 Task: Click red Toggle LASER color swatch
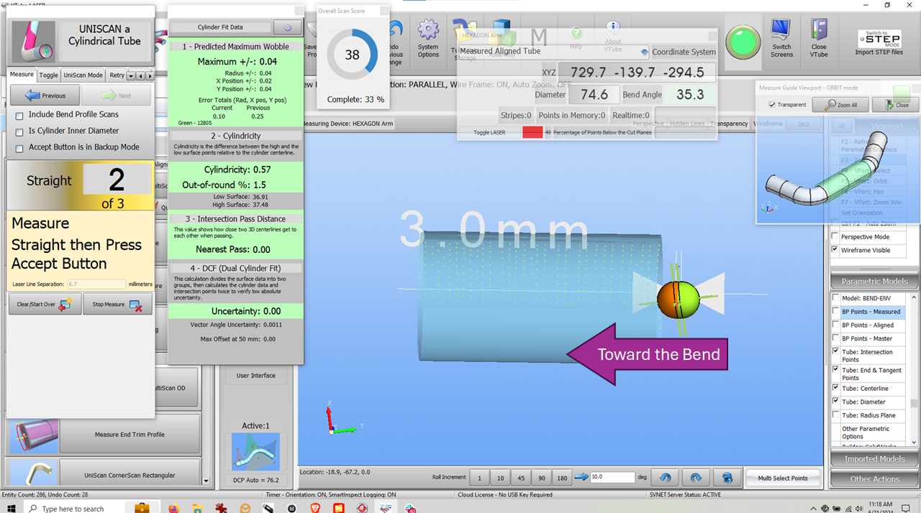click(532, 132)
